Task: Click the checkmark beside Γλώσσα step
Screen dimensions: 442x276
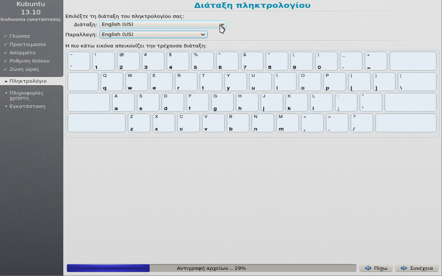Action: tap(5, 36)
